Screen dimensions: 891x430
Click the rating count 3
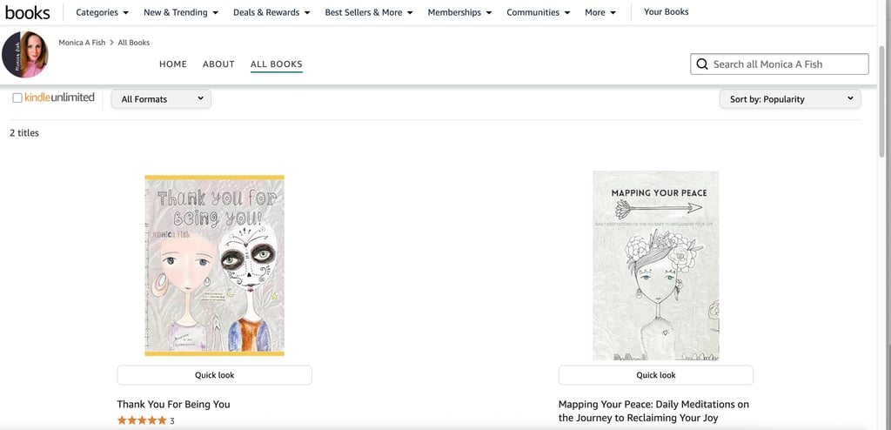[172, 421]
